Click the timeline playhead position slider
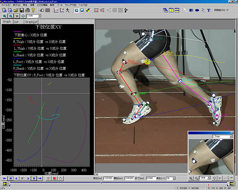This screenshot has height=190, width=238. 101,183
